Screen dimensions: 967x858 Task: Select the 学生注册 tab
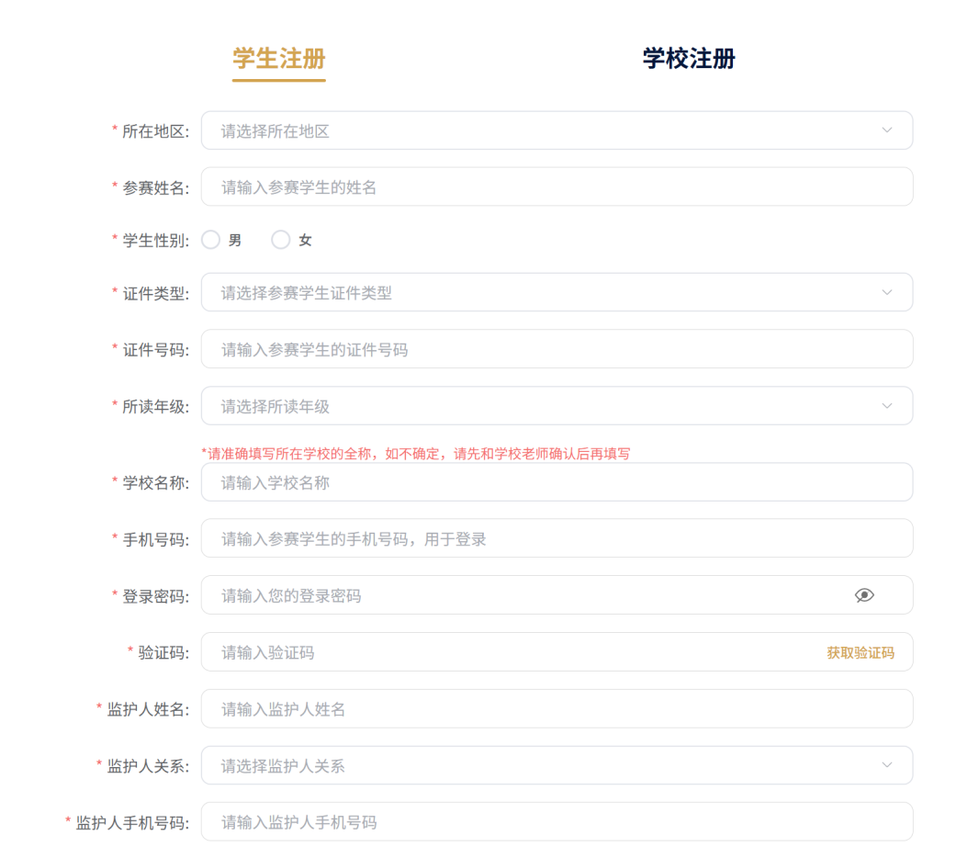pos(278,59)
